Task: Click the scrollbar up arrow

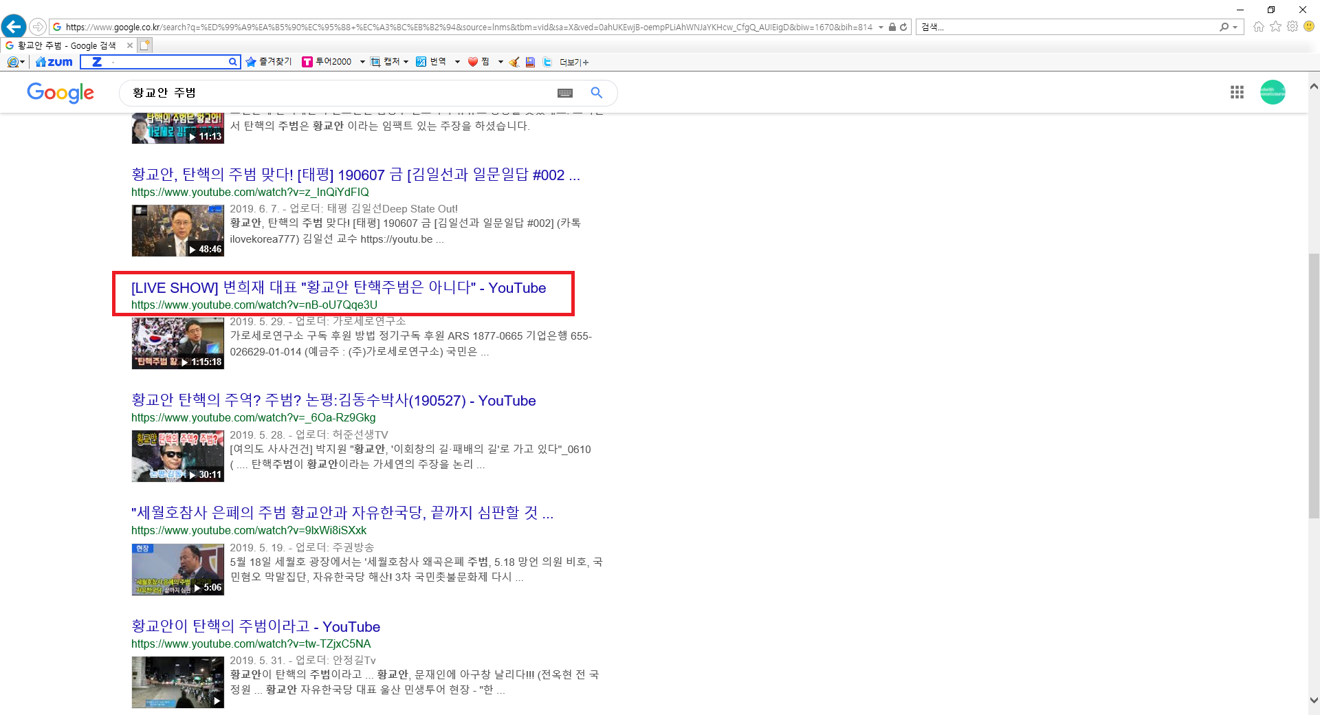Action: (x=1314, y=87)
